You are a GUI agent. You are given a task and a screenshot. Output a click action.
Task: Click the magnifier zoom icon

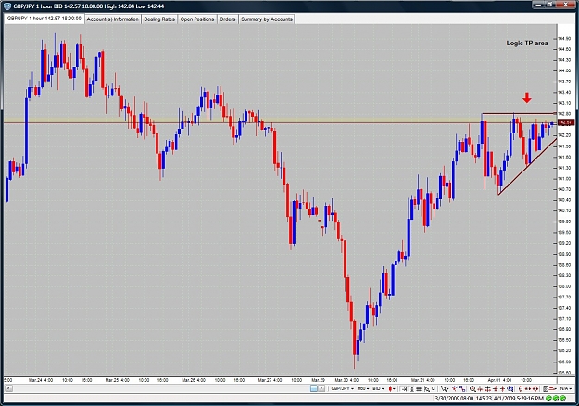point(472,388)
